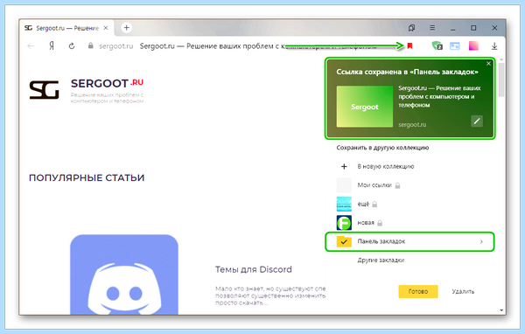Click the blue extension icon in the toolbar
The width and height of the screenshot is (525, 334).
(455, 45)
